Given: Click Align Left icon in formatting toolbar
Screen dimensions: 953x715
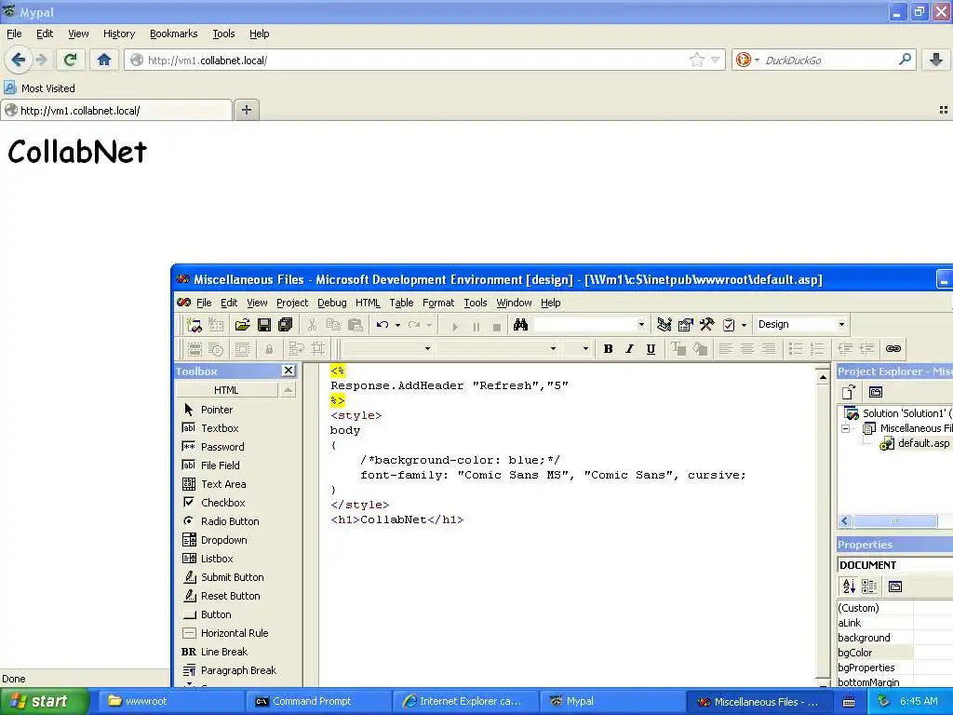Looking at the screenshot, I should [x=724, y=349].
